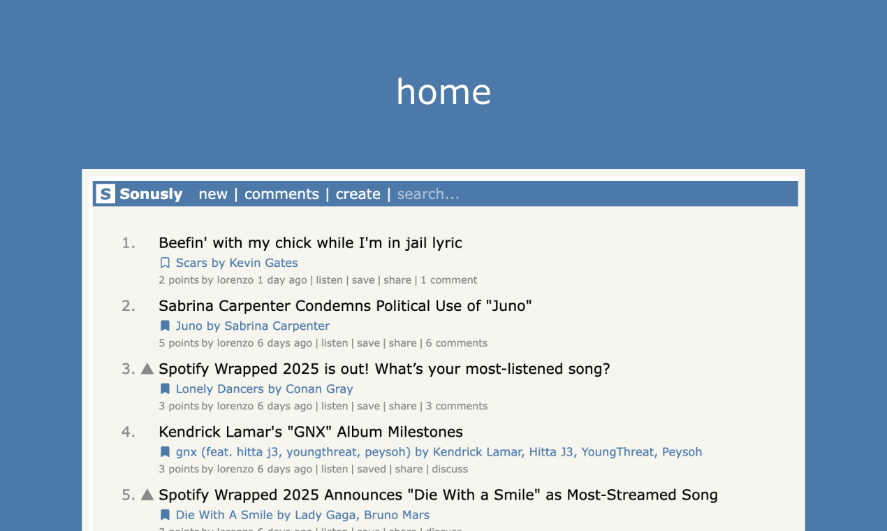Viewport: 887px width, 531px height.
Task: Unsave the Kendrick Lamar GNX Milestones post
Action: pyautogui.click(x=372, y=469)
